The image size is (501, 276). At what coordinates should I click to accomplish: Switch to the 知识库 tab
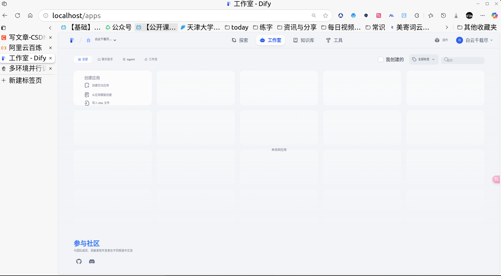pyautogui.click(x=304, y=40)
